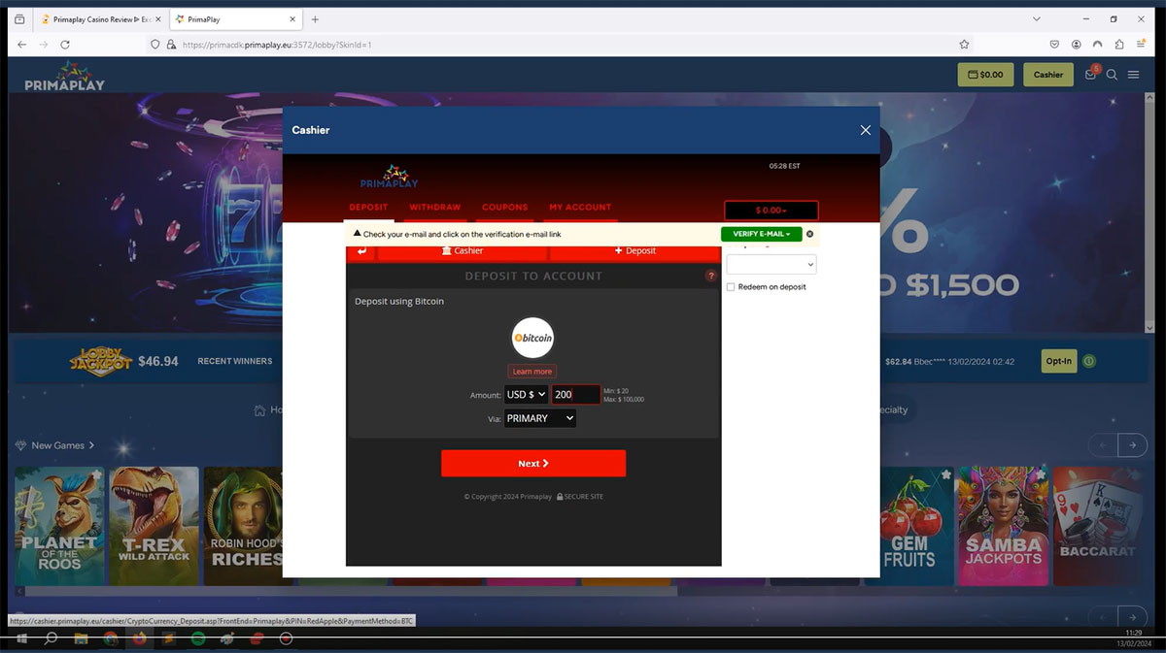Switch to the MY ACCOUNT tab
Viewport: 1166px width, 653px height.
(580, 208)
